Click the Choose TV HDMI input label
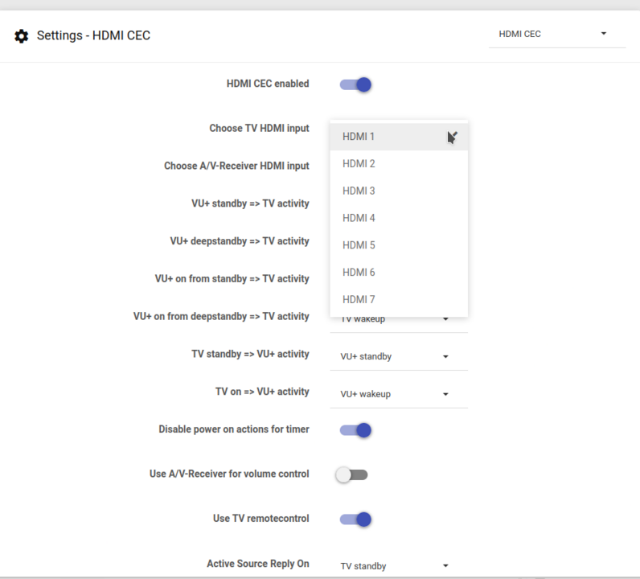The width and height of the screenshot is (640, 579). point(259,129)
